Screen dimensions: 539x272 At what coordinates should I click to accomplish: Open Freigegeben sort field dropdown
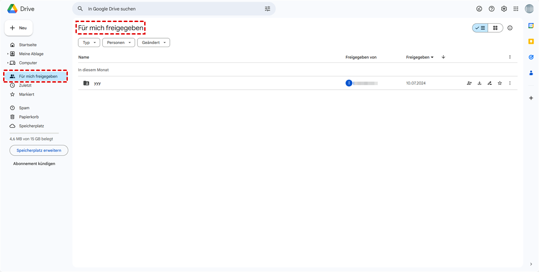(420, 57)
